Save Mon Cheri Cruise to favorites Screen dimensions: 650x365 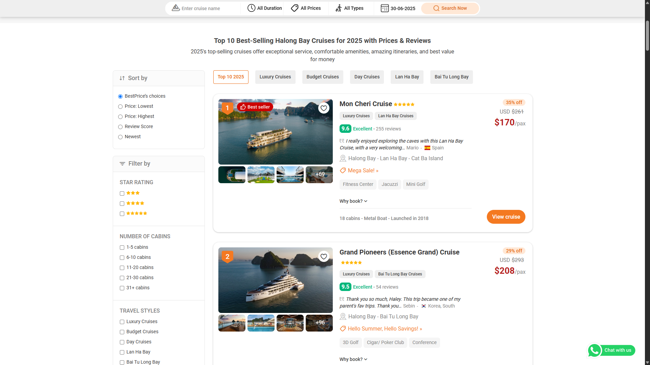324,108
